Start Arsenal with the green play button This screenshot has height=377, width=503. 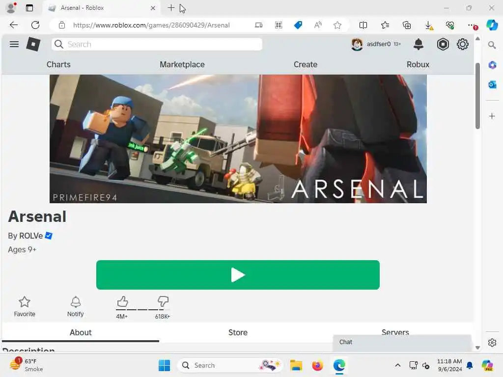pos(238,275)
